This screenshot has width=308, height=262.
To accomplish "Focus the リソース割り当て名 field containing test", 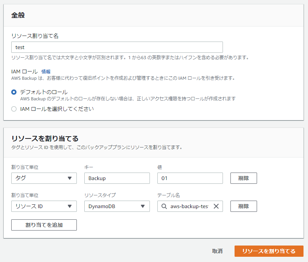I will tap(117, 47).
